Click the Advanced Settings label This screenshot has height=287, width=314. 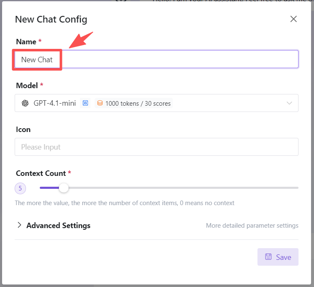58,226
